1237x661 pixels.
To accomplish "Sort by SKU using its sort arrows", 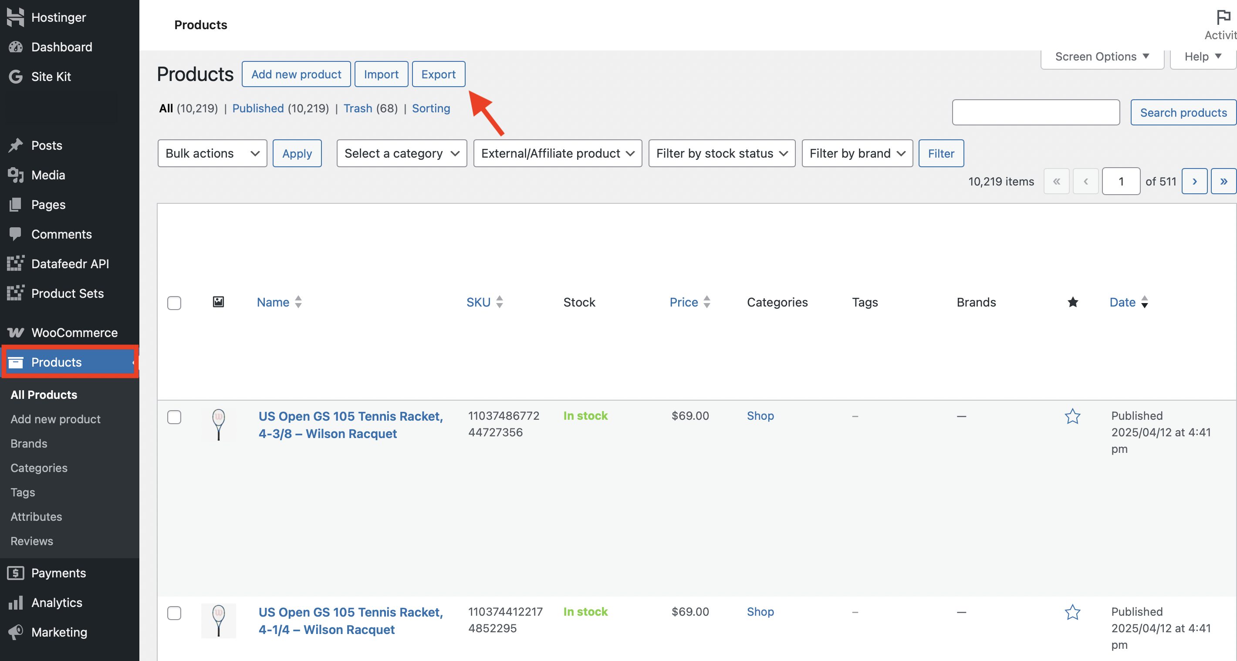I will click(x=500, y=302).
